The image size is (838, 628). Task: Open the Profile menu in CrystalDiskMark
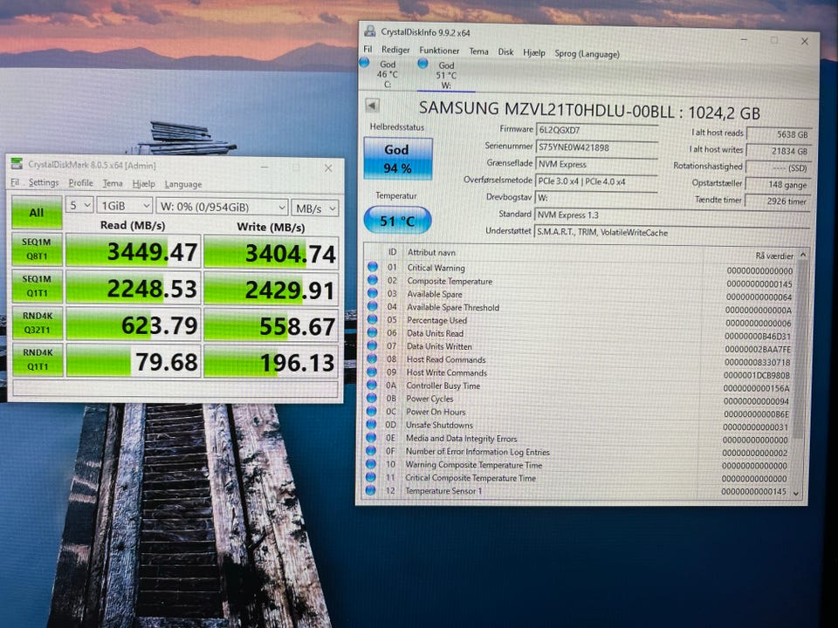coord(80,182)
